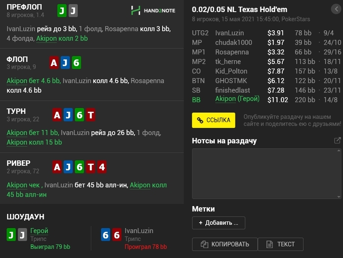Open Akipon (Герой) player in list
The width and height of the screenshot is (343, 258).
[237, 99]
